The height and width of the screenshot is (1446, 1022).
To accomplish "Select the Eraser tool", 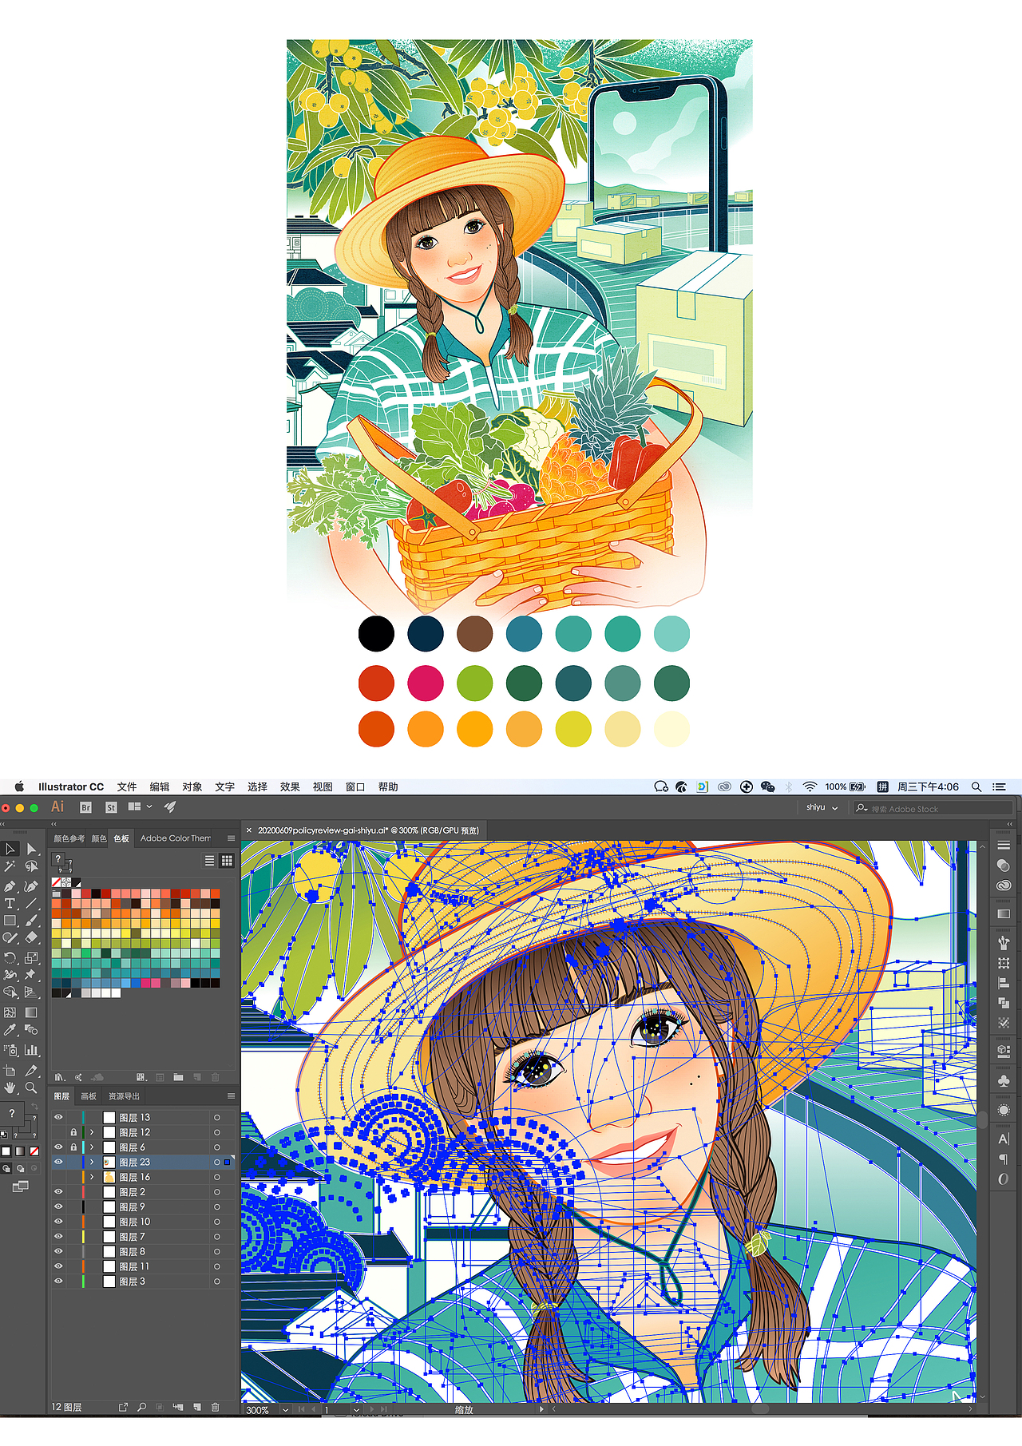I will click(31, 938).
